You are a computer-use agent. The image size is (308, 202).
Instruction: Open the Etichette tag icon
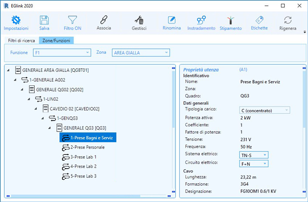tap(259, 20)
